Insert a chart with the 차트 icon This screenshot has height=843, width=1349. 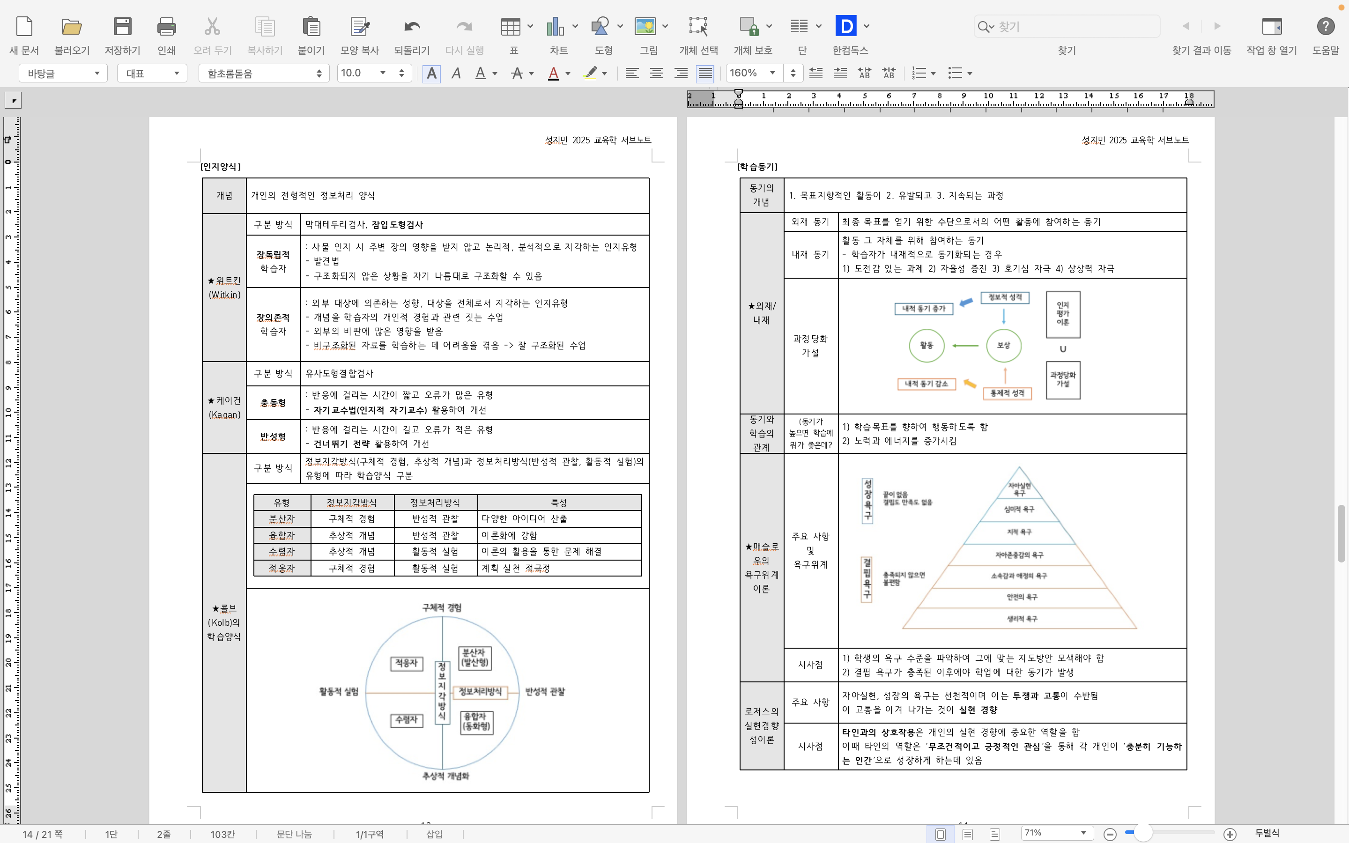point(555,27)
